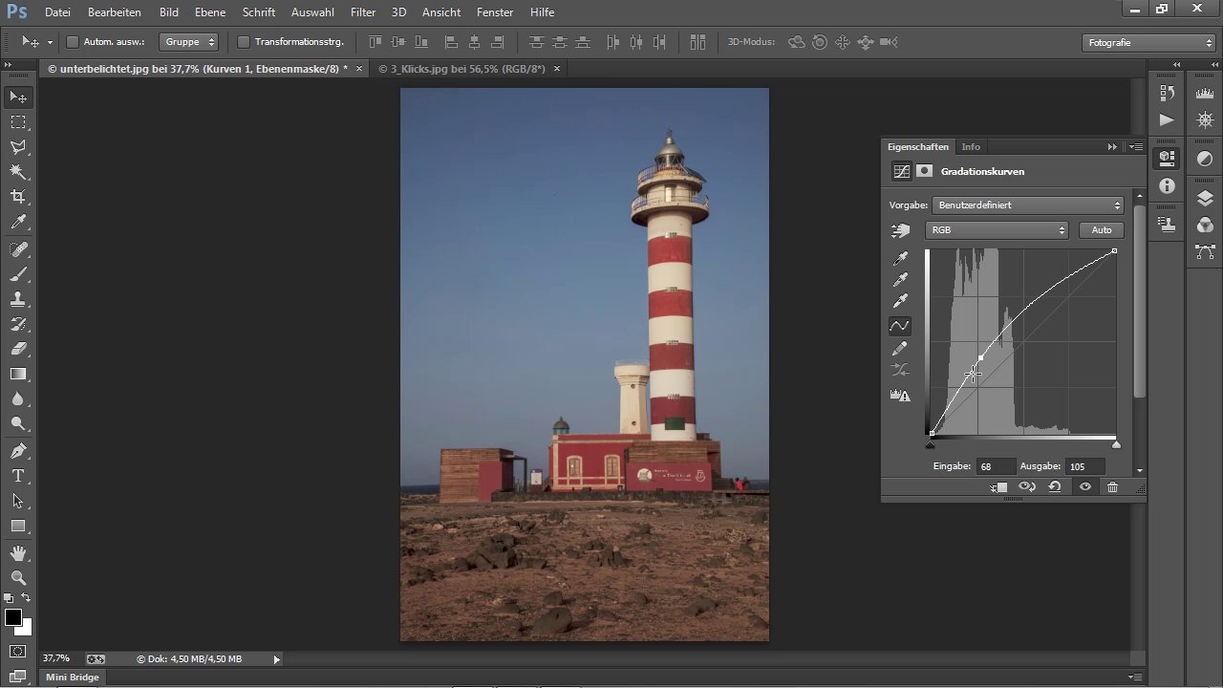The height and width of the screenshot is (688, 1223).
Task: Toggle layer visibility eye in Eigenschaften panel
Action: click(x=1084, y=487)
